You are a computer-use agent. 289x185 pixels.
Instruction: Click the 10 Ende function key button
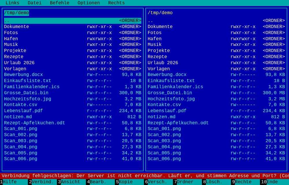[275, 182]
